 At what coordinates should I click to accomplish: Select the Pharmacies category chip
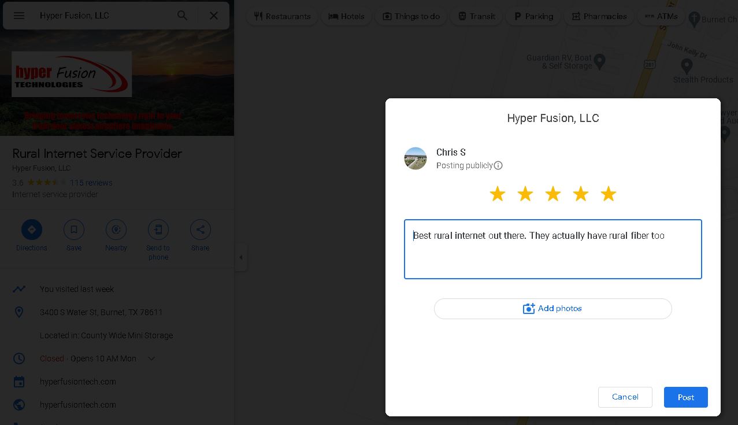tap(599, 16)
